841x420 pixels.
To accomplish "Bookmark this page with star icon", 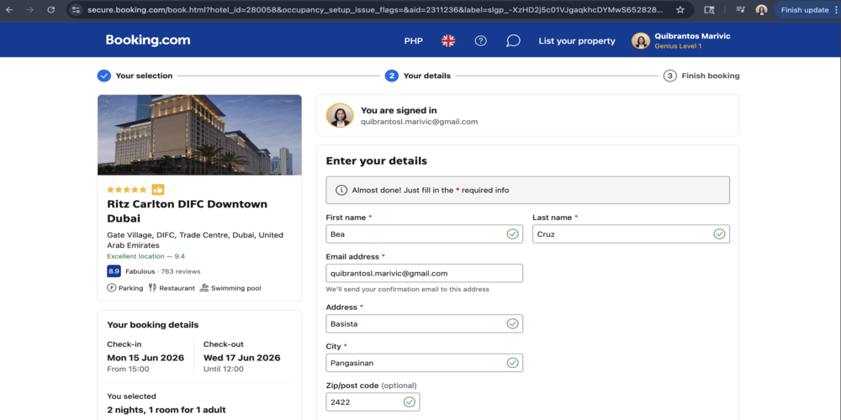I will pos(680,9).
